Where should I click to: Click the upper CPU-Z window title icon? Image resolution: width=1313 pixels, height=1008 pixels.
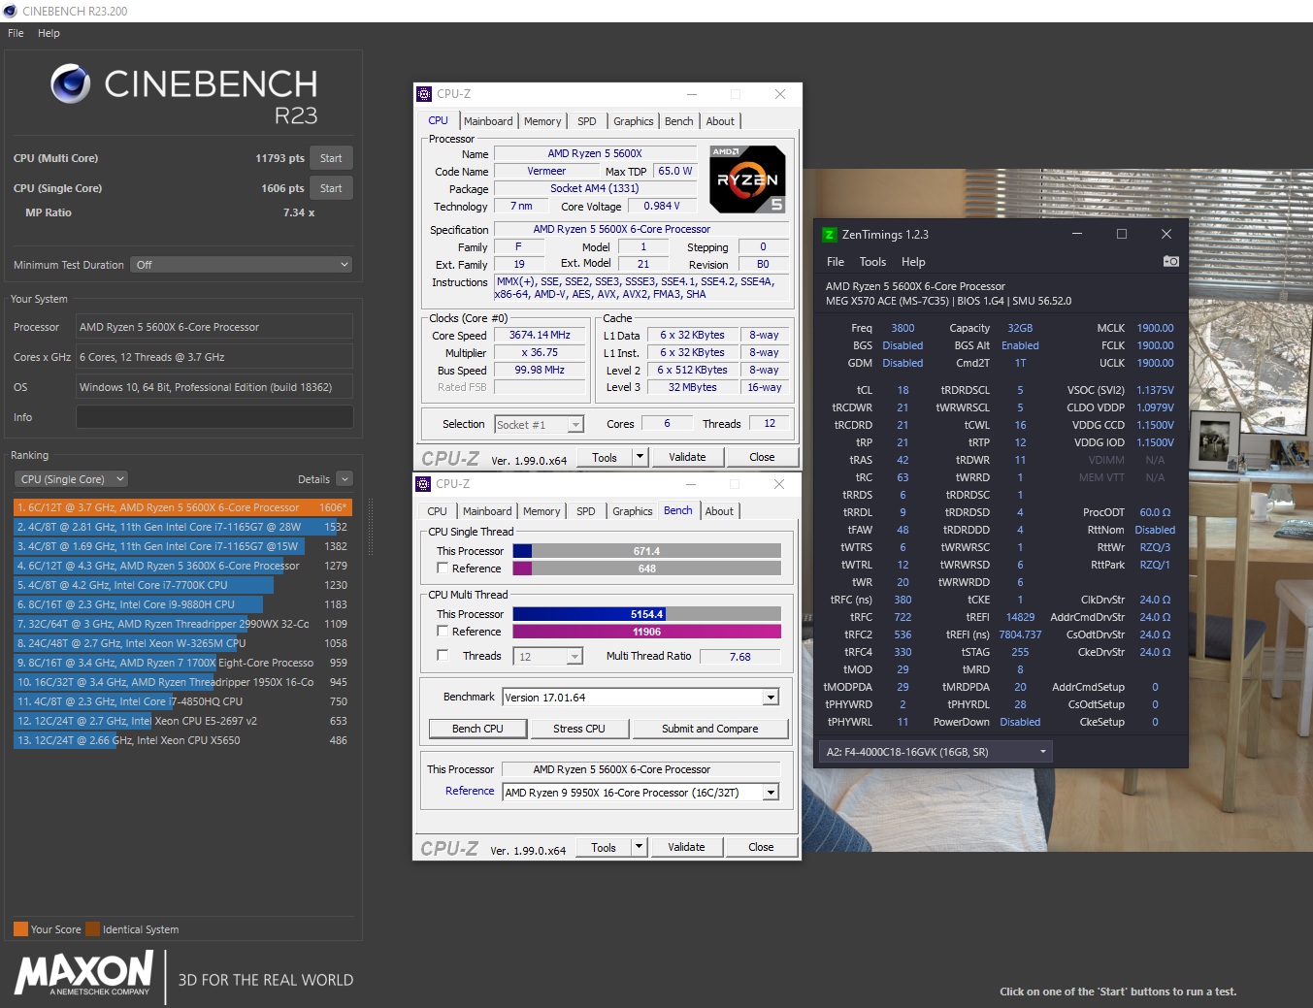click(x=424, y=94)
